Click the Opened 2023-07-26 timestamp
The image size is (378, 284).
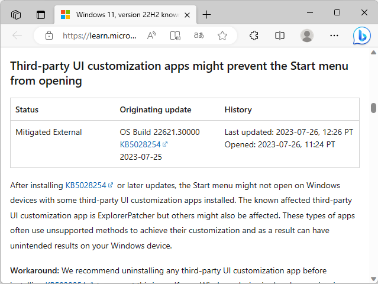pos(280,144)
